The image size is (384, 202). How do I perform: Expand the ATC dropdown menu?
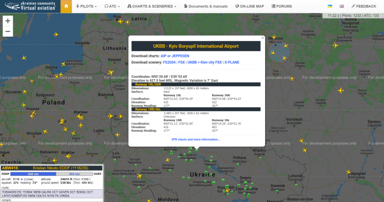(112, 6)
